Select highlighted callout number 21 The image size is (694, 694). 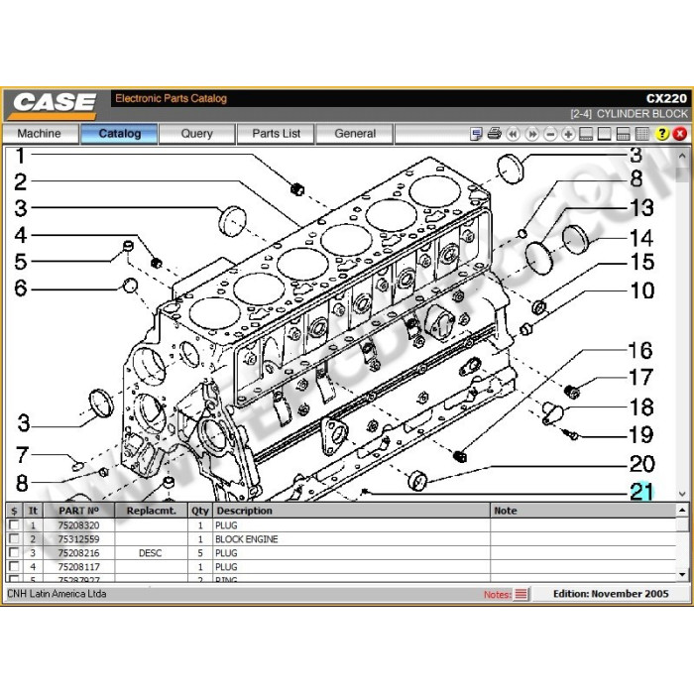[641, 492]
